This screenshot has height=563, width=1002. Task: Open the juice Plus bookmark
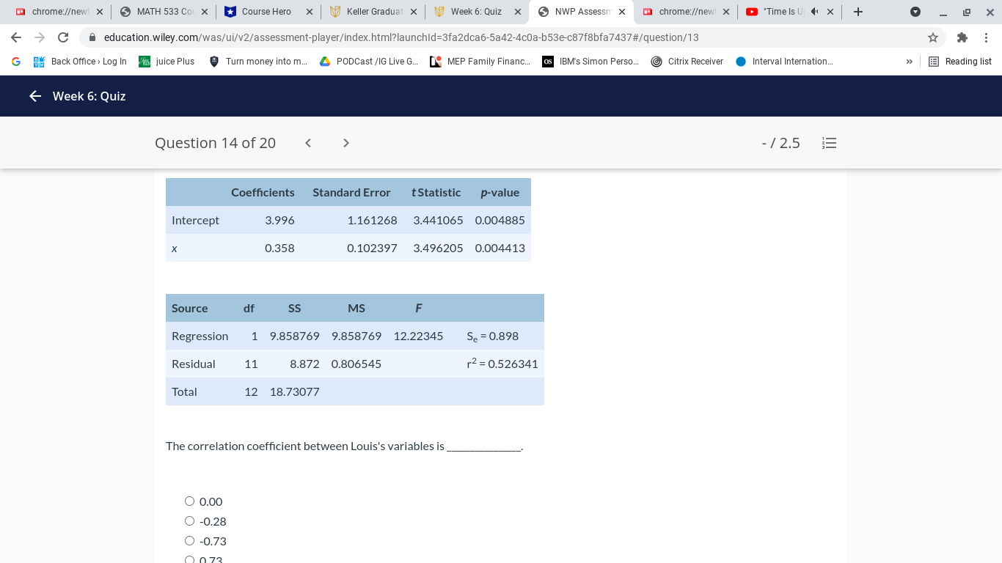point(167,62)
